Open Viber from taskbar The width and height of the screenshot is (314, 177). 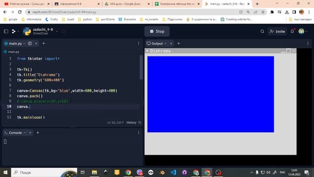(139, 173)
